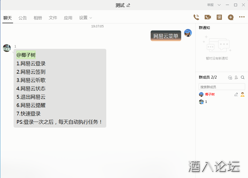This screenshot has width=248, height=178.
Task: Expand the 设置 dropdown tab
Action: pos(86,18)
